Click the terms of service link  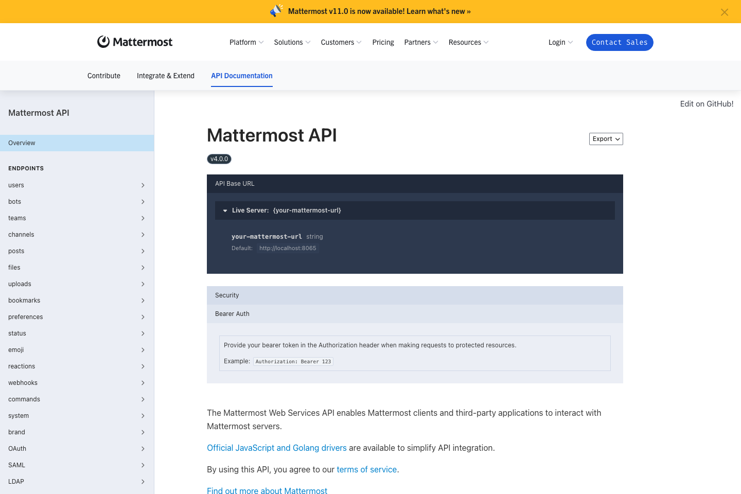pyautogui.click(x=366, y=469)
